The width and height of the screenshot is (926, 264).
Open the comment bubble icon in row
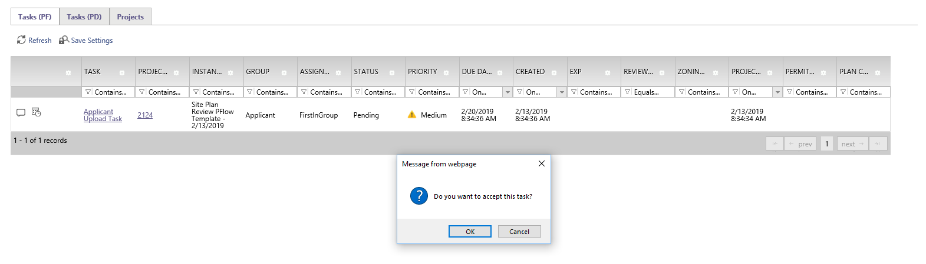click(x=21, y=112)
